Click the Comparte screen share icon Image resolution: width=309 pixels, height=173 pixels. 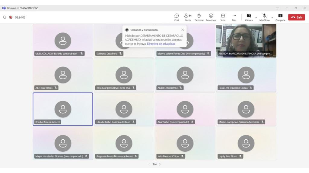(280, 17)
